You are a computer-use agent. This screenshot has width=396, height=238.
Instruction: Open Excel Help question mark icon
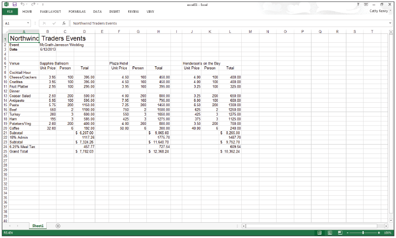pos(358,4)
